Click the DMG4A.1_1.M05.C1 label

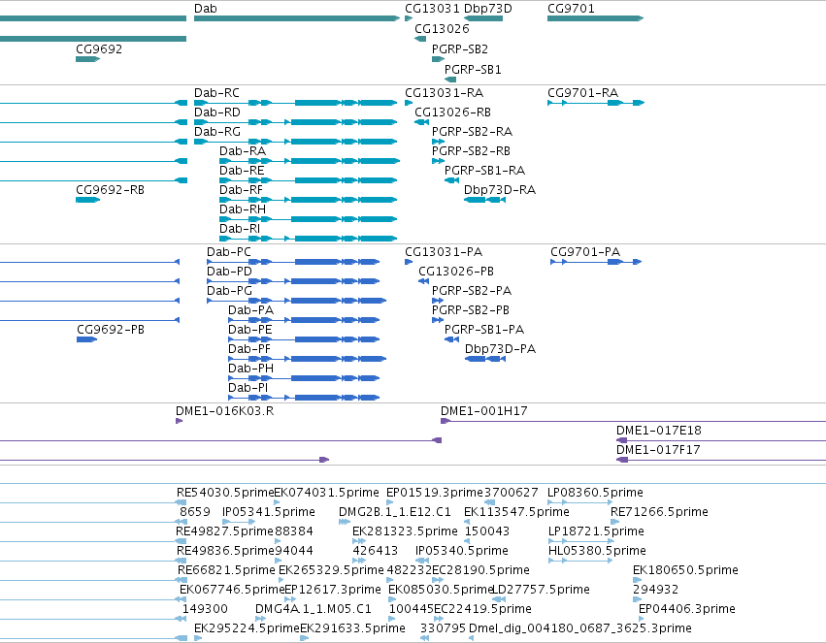314,609
